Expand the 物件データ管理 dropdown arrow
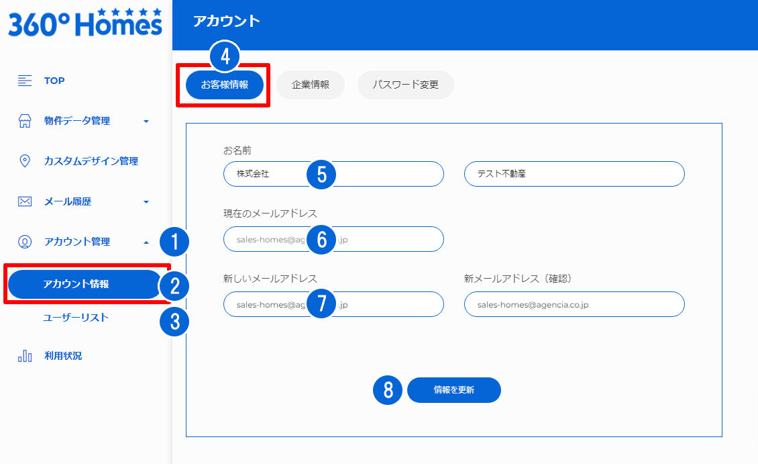The height and width of the screenshot is (464, 758). [146, 122]
